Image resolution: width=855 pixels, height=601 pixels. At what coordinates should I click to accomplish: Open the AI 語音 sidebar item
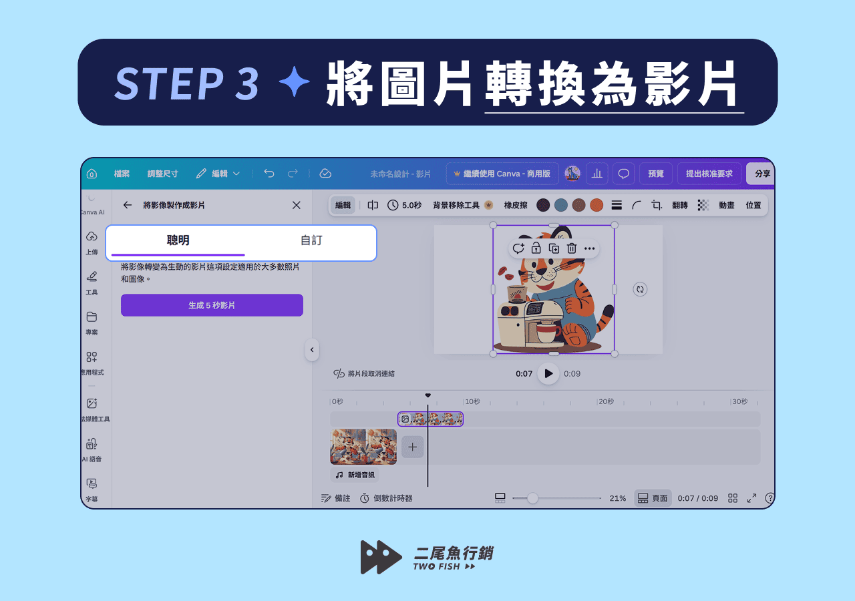pyautogui.click(x=92, y=450)
